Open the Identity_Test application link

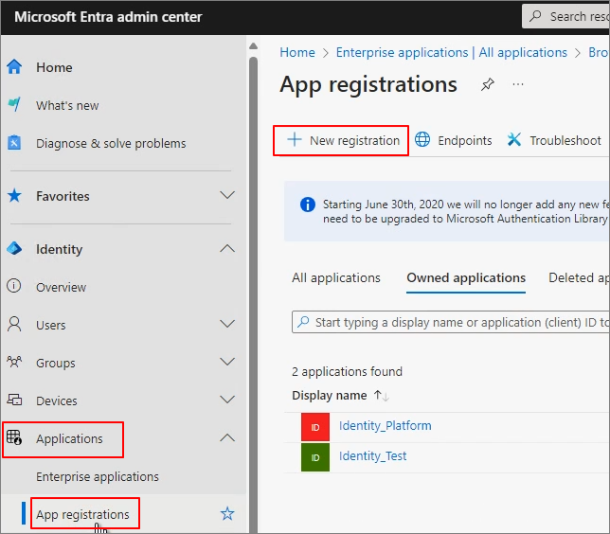click(372, 455)
